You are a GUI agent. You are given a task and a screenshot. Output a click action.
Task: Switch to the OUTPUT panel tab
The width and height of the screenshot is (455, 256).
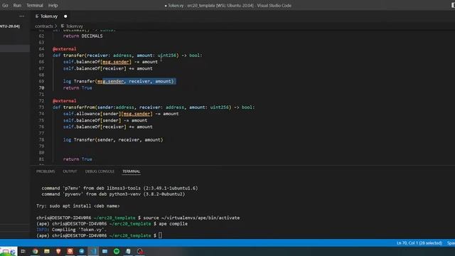tap(70, 171)
